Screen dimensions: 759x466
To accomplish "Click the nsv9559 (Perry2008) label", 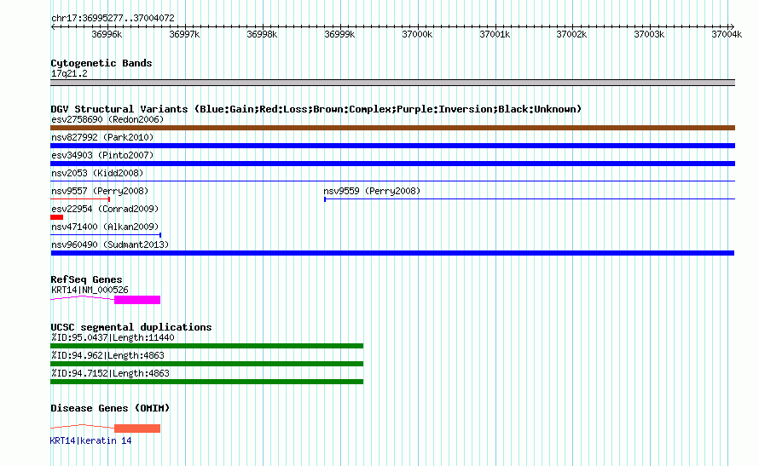I will click(x=372, y=191).
